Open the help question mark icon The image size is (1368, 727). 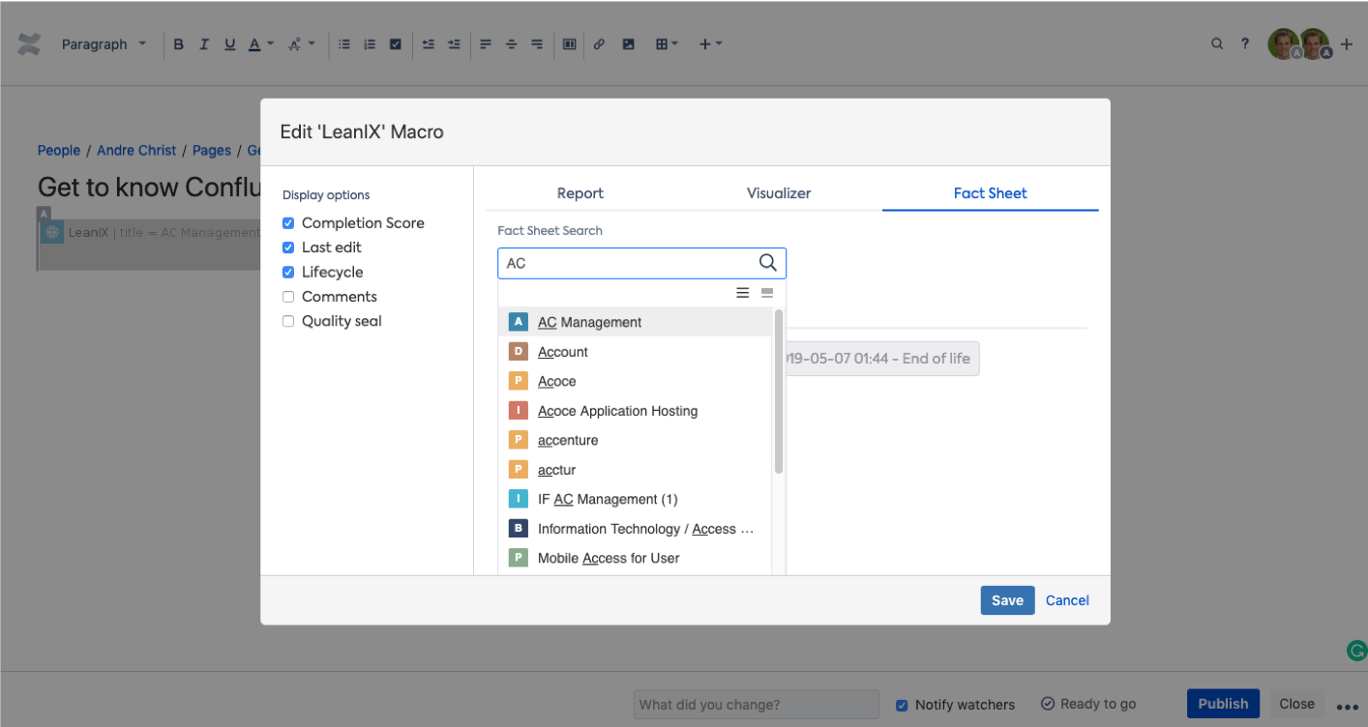(1245, 44)
